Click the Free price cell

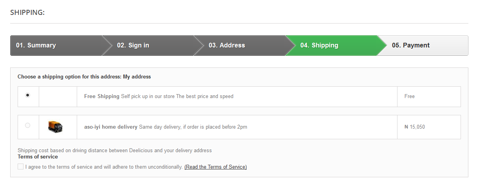click(x=410, y=96)
